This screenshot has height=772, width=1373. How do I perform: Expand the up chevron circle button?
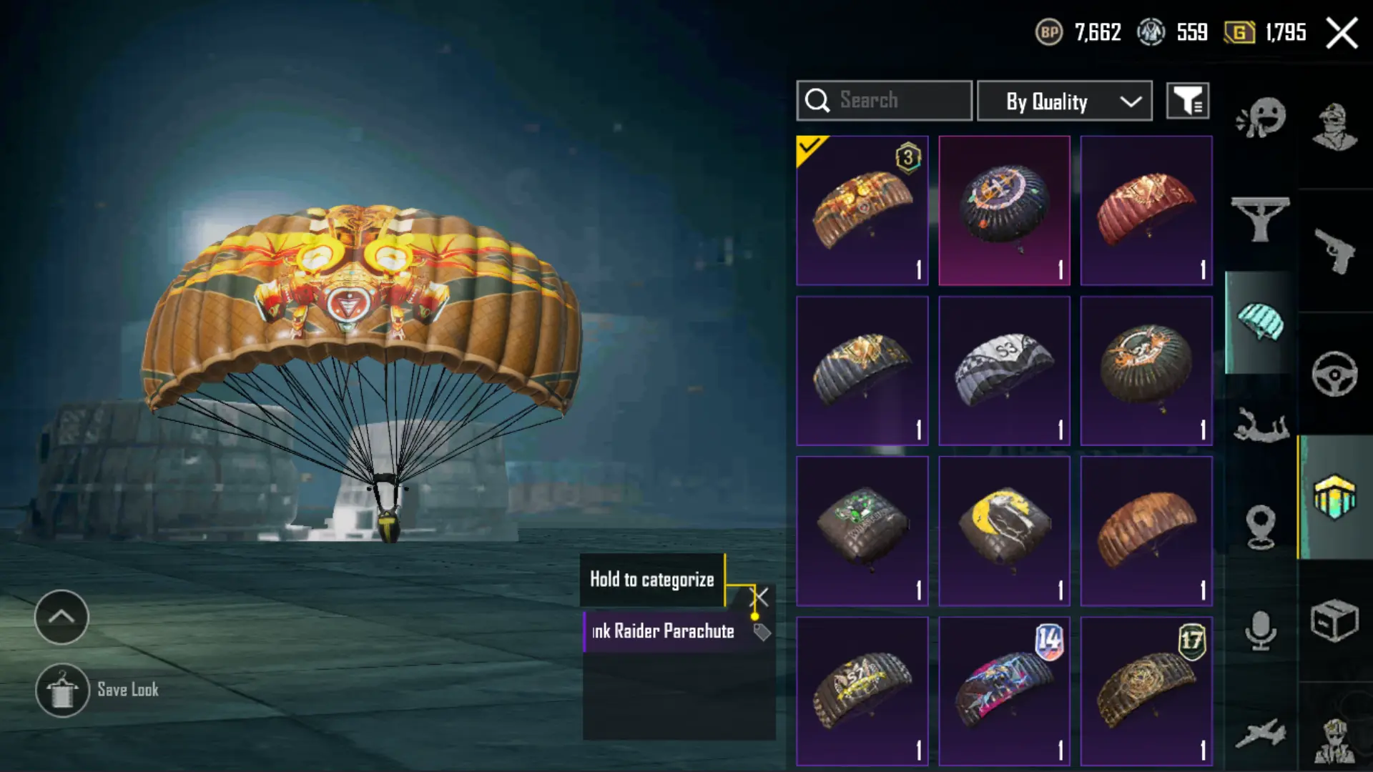pyautogui.click(x=61, y=617)
